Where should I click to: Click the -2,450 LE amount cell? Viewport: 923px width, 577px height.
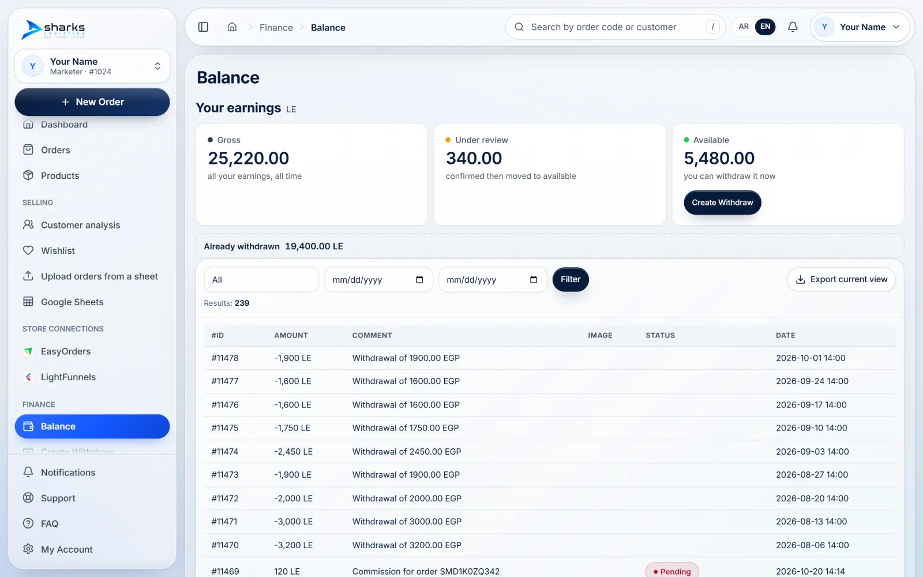pos(293,452)
